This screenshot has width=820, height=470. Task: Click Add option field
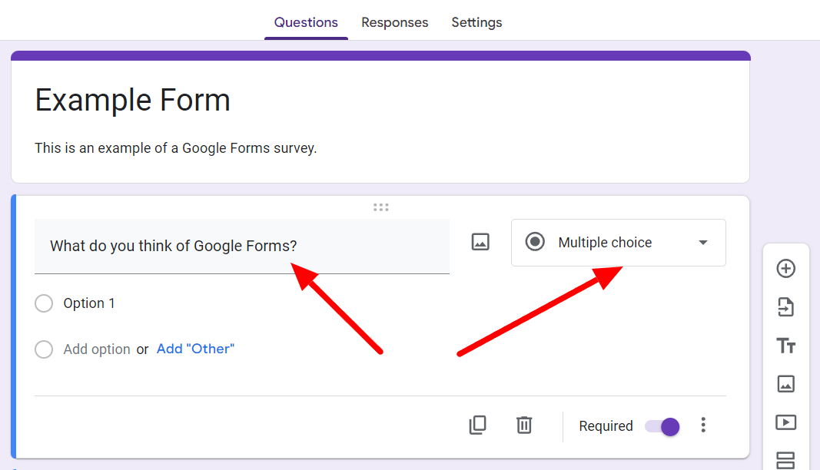97,349
